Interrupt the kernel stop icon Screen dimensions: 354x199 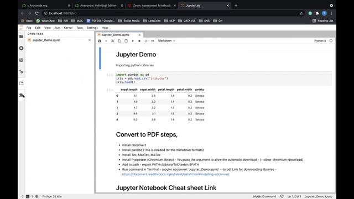139,41
